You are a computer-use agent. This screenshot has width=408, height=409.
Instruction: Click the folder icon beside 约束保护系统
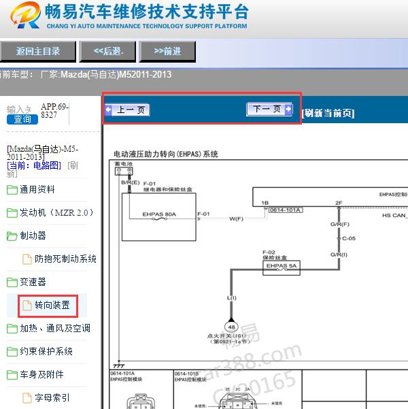click(12, 352)
